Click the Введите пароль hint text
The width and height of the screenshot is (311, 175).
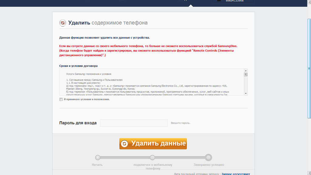(180, 123)
